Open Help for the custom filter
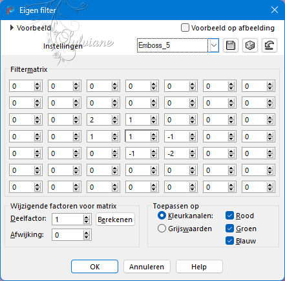The height and width of the screenshot is (281, 285). (199, 267)
